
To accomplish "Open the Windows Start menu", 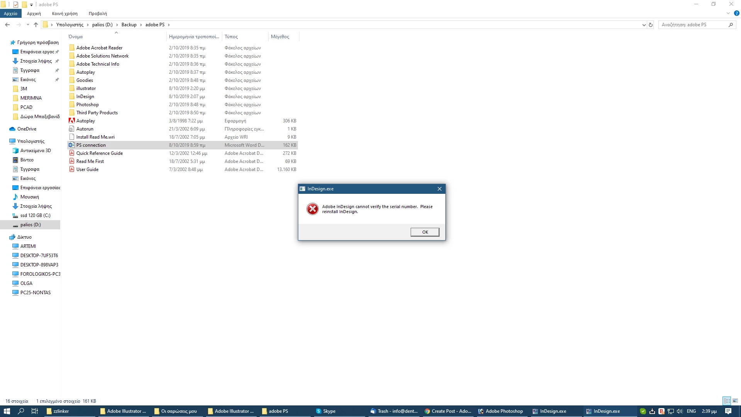I will click(7, 411).
